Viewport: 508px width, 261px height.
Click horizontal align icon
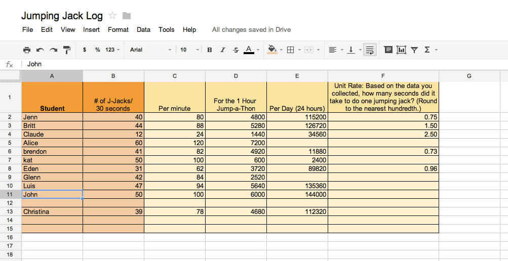tap(332, 50)
